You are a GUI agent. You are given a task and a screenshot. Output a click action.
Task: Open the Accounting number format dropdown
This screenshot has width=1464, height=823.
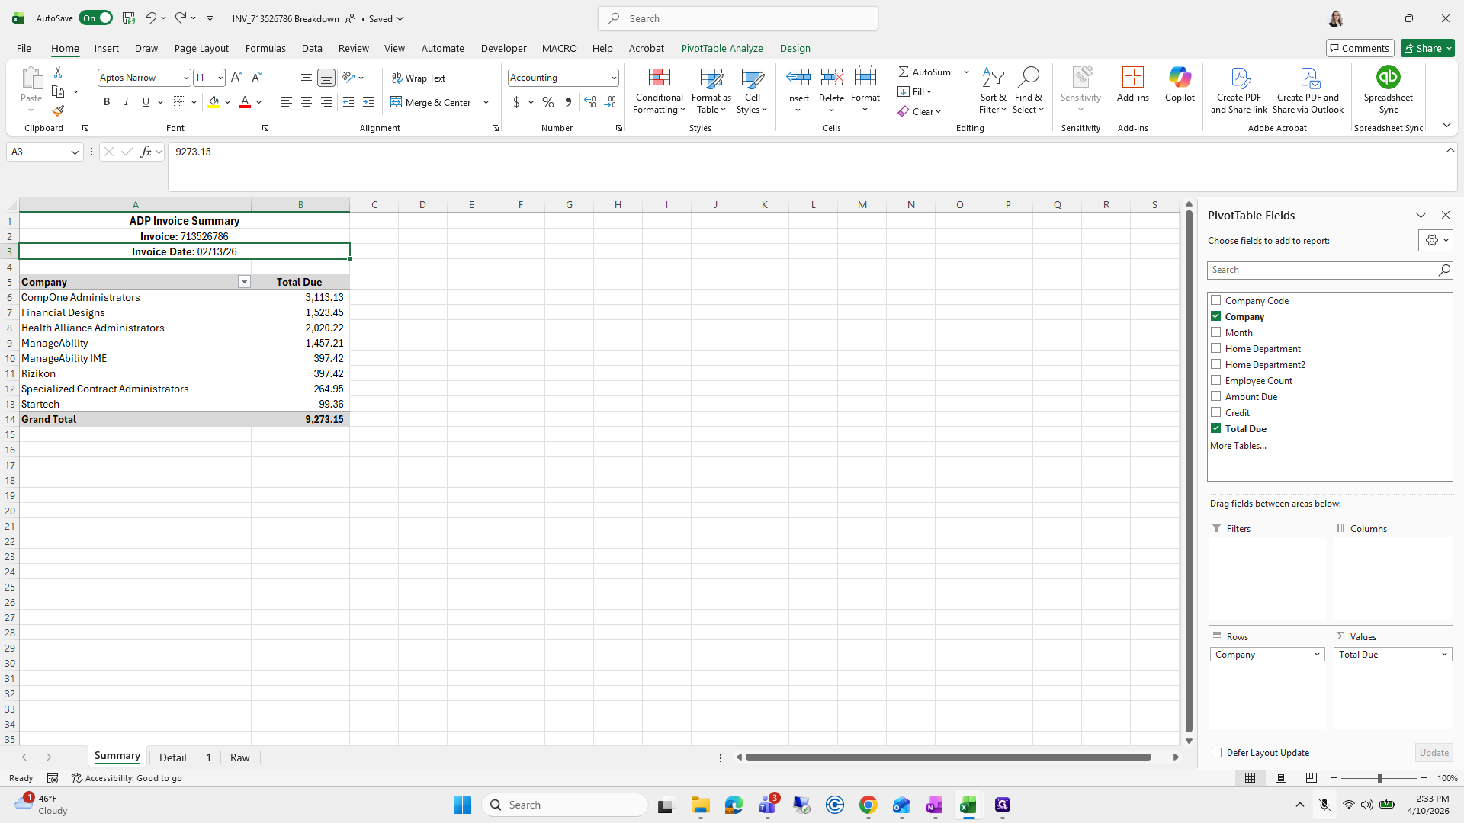coord(614,78)
